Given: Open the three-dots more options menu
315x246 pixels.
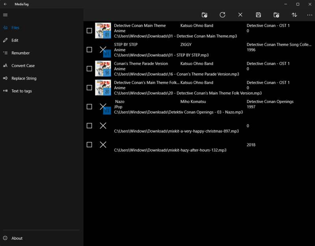Looking at the screenshot, I should (309, 15).
